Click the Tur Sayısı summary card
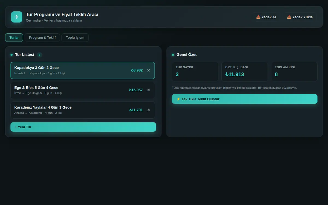This screenshot has width=328, height=205. click(x=195, y=72)
